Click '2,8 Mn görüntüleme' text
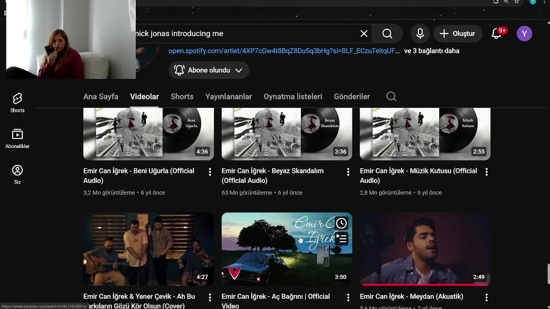This screenshot has height=309, width=550. (386, 193)
